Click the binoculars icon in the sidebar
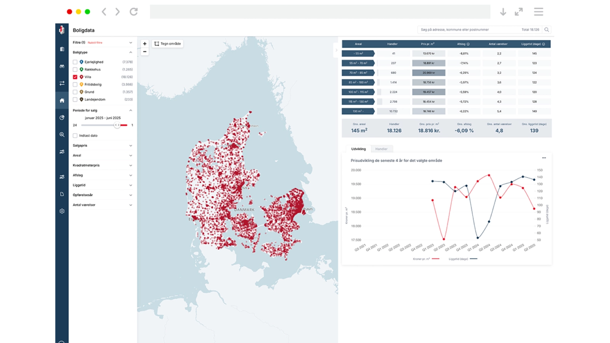 tap(62, 66)
